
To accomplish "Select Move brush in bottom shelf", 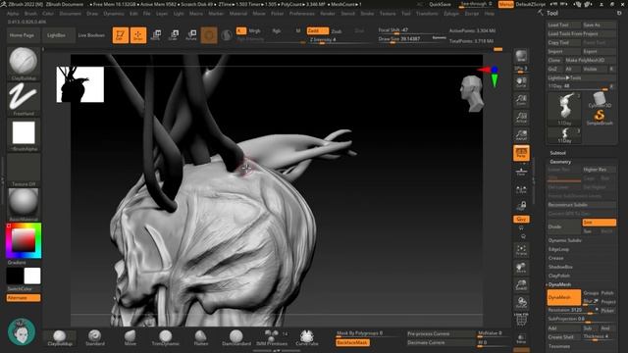I will [131, 337].
